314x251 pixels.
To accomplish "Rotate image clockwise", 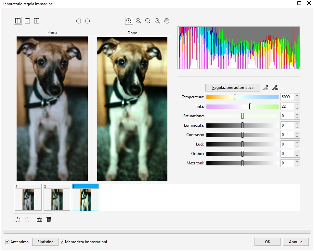I will pyautogui.click(x=87, y=21).
